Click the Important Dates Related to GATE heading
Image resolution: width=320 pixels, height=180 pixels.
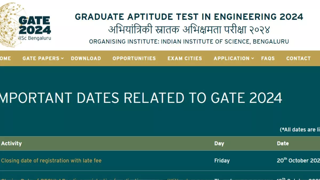pyautogui.click(x=141, y=98)
